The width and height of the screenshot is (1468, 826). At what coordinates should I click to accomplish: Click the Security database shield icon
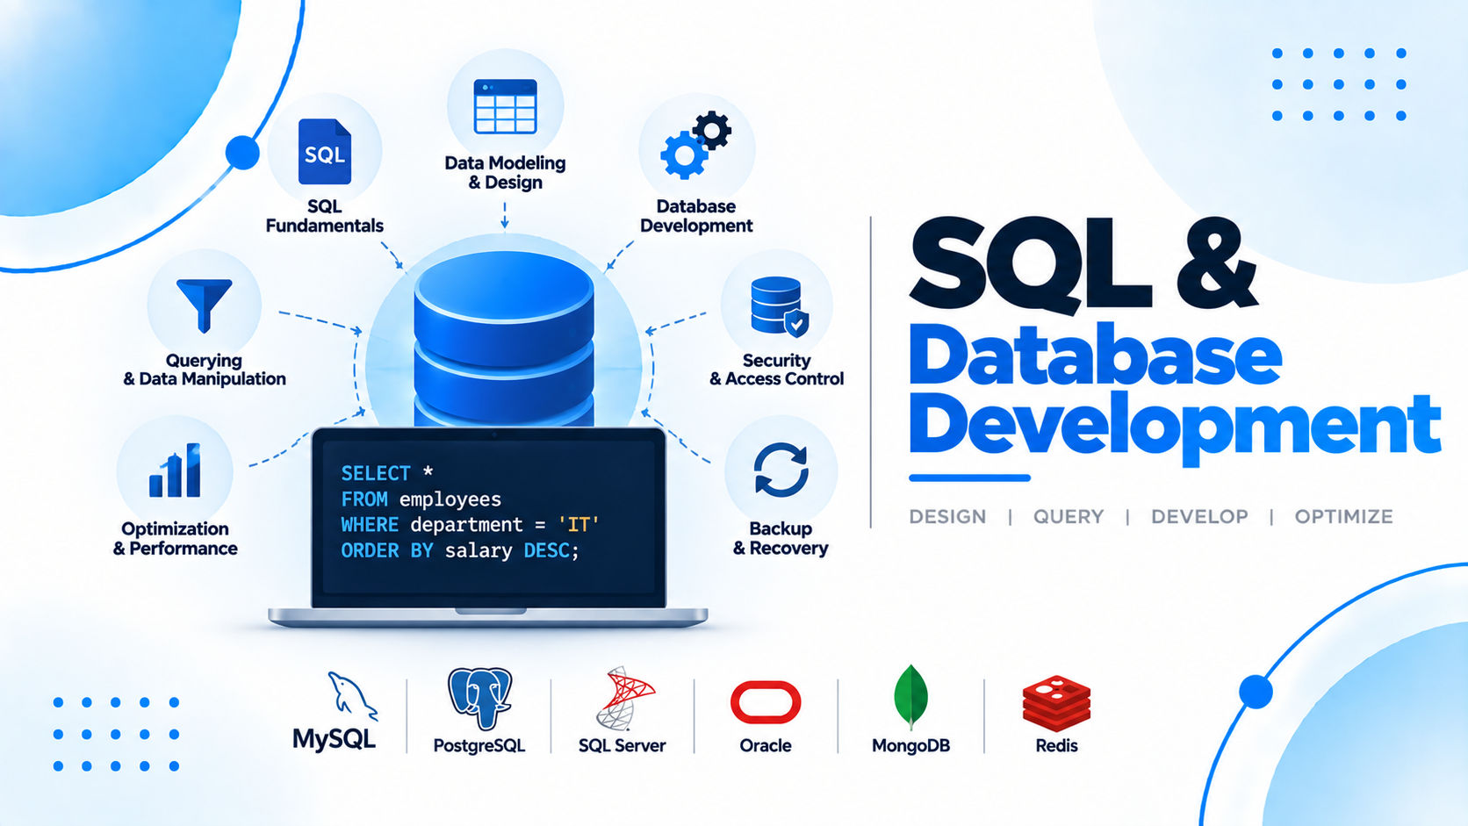pos(779,306)
